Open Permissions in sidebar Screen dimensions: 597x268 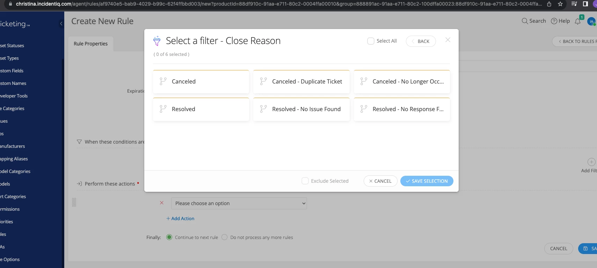click(10, 209)
